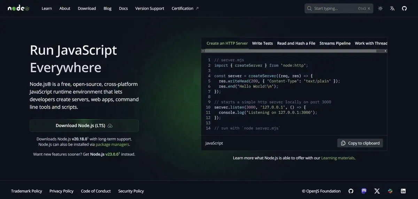Click the Copy to clipboard button
Screen dimensions: 418x199
pyautogui.click(x=360, y=143)
